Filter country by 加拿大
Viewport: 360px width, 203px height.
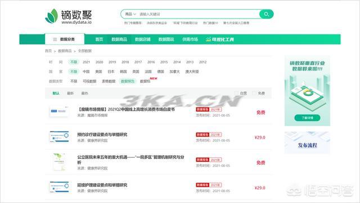point(174,72)
